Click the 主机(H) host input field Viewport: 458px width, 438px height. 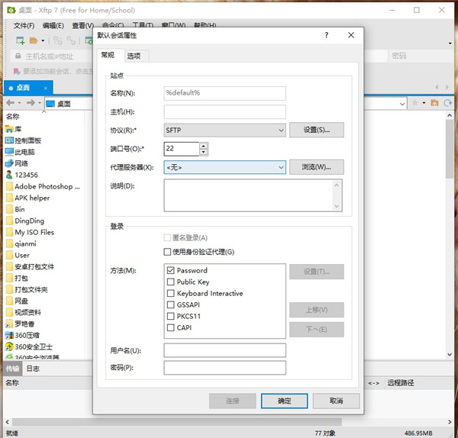224,112
